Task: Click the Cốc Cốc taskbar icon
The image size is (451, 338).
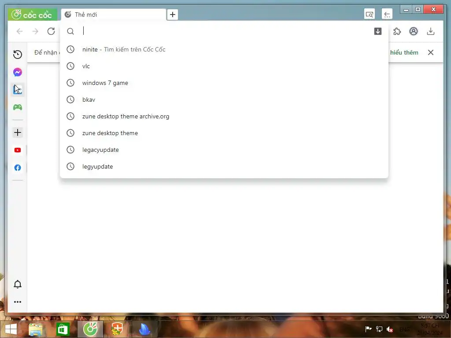Action: 90,329
